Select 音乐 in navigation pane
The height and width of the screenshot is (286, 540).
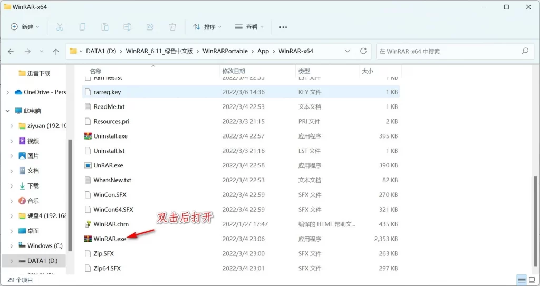coord(28,201)
